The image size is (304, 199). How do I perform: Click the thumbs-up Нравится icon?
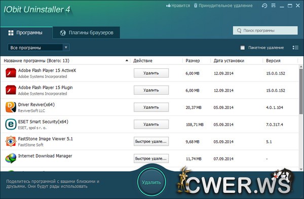pyautogui.click(x=168, y=6)
